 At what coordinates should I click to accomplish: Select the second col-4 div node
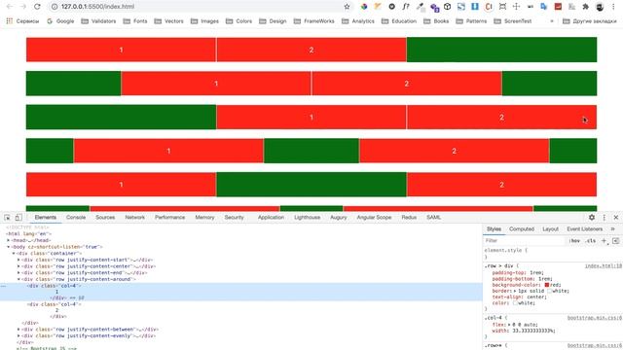tap(55, 304)
